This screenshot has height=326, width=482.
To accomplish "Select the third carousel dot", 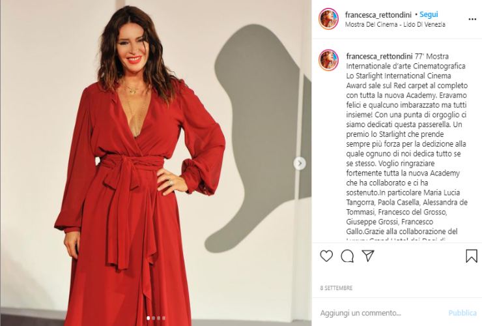I will tap(159, 318).
